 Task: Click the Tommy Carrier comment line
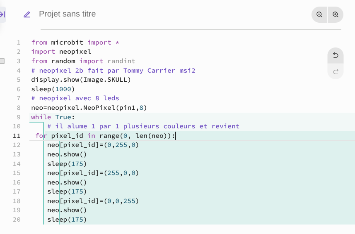point(113,71)
